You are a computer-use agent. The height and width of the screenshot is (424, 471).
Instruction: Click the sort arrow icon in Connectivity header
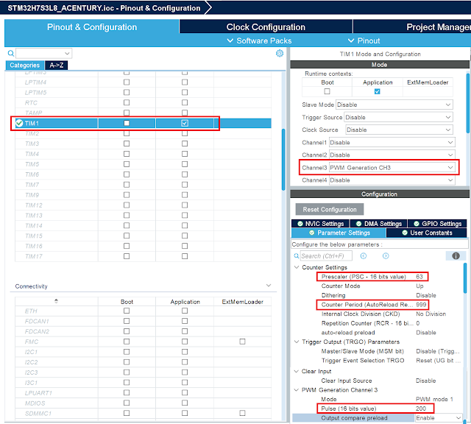tap(56, 301)
